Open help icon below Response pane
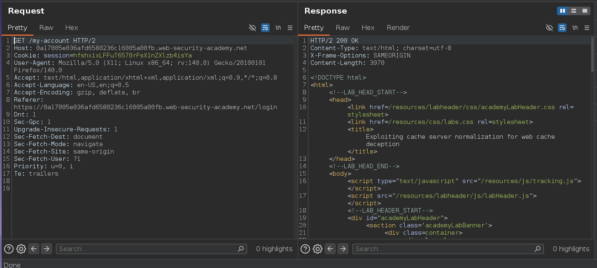The image size is (597, 268). click(305, 249)
